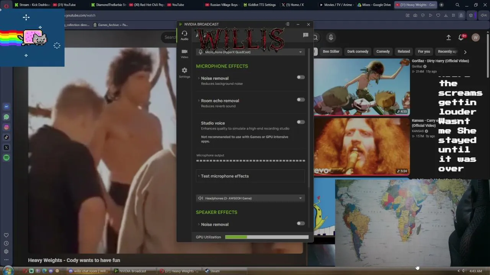The width and height of the screenshot is (490, 275).
Task: Open the Microphone (HyperX QuadCast) dropdown
Action: (250, 52)
